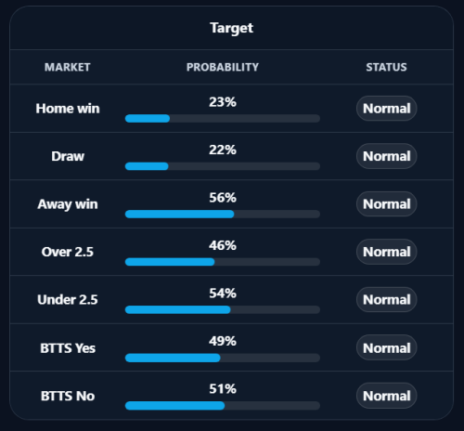
Task: Click the Over 2.5 Normal status badge
Action: (386, 252)
